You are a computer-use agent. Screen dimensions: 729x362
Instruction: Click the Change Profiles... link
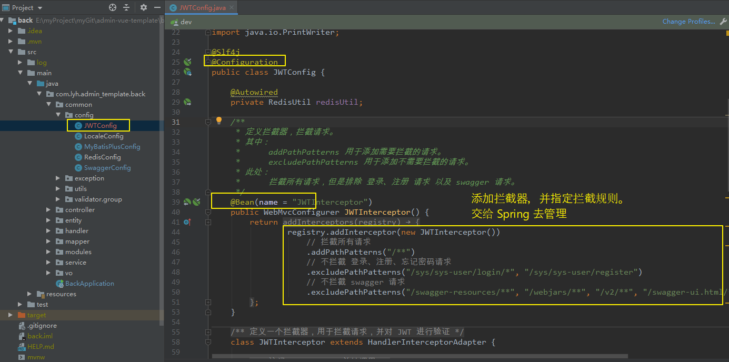688,22
